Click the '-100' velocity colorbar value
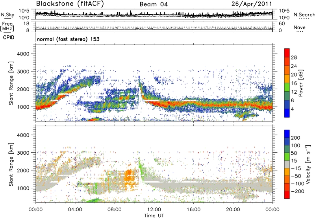 (298, 184)
